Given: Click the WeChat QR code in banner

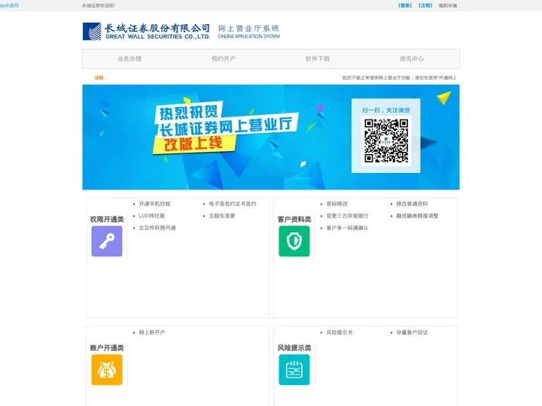Looking at the screenshot, I should pyautogui.click(x=386, y=141).
